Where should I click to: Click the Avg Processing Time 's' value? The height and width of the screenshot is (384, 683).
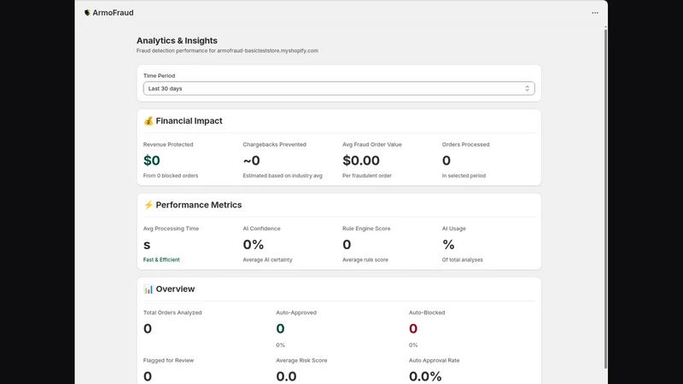pos(147,245)
